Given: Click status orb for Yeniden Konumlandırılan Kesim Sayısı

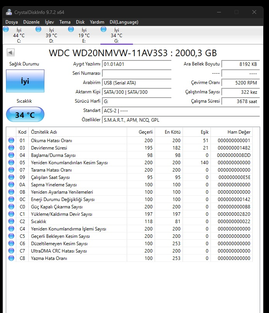Looking at the screenshot, I should click(x=11, y=162).
